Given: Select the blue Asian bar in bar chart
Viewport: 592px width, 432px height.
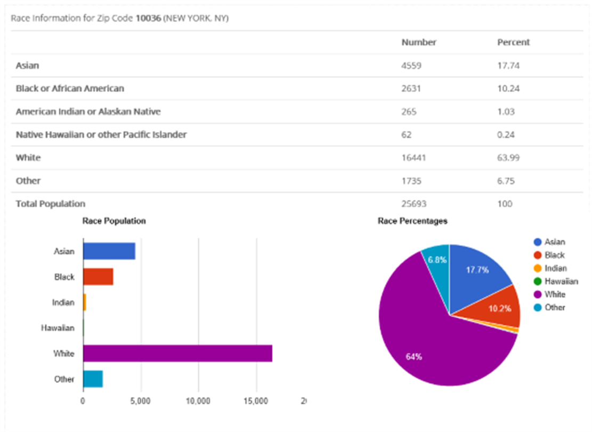Looking at the screenshot, I should point(109,251).
